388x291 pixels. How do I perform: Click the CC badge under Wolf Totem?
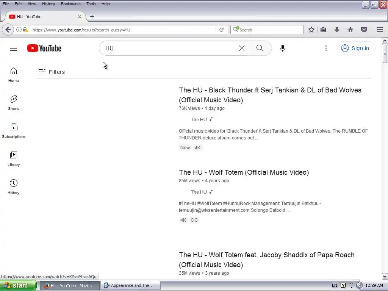click(x=194, y=220)
